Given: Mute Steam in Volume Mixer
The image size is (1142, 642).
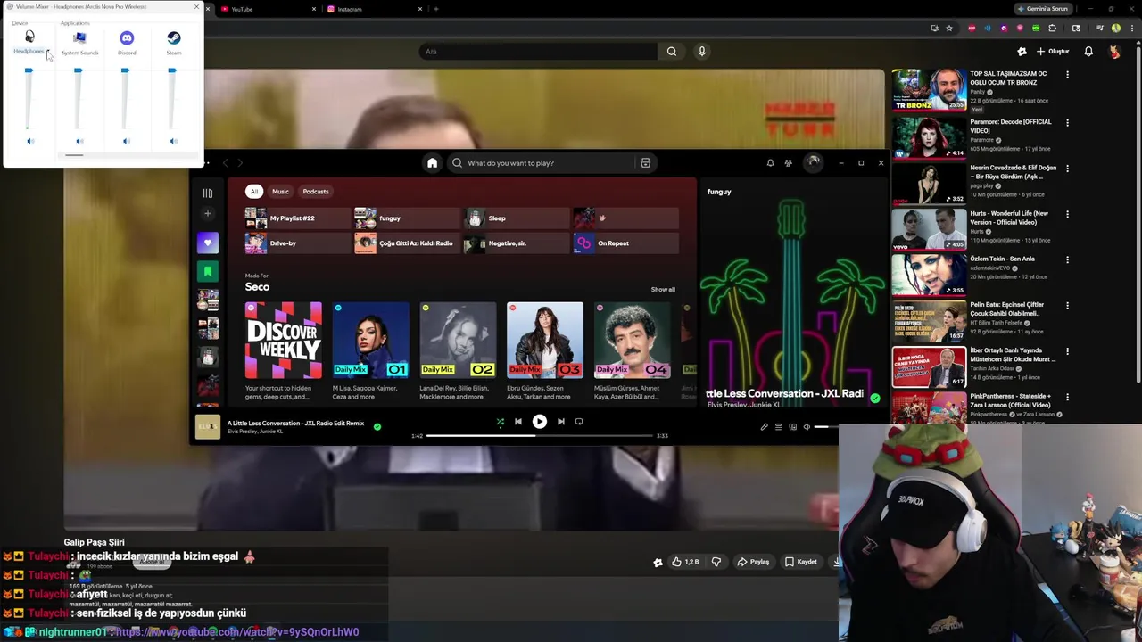Looking at the screenshot, I should click(173, 141).
